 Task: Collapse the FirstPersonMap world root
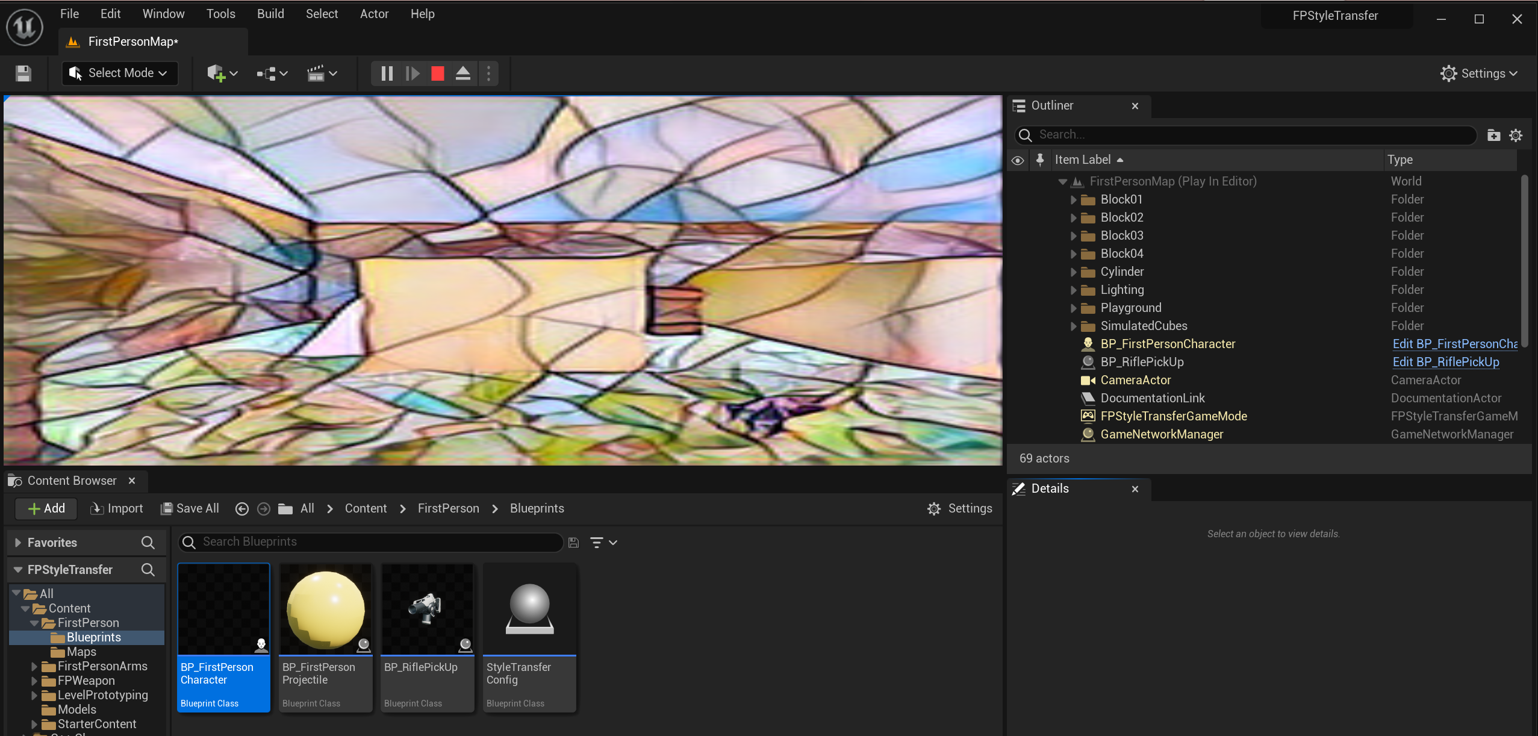pyautogui.click(x=1063, y=181)
